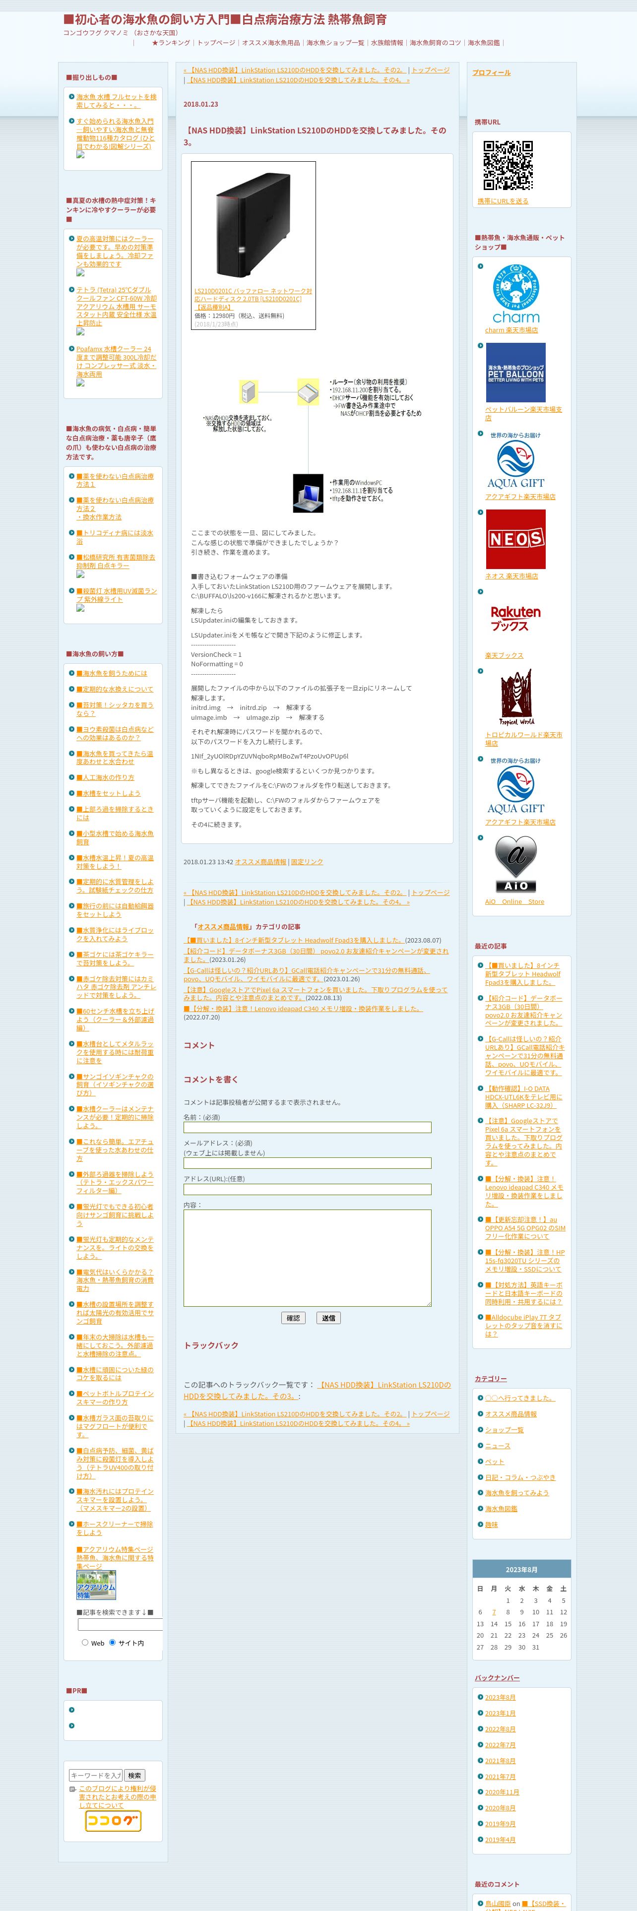Open the 人工海水の作り方 link
Viewport: 637px width, 1911px height.
(105, 777)
